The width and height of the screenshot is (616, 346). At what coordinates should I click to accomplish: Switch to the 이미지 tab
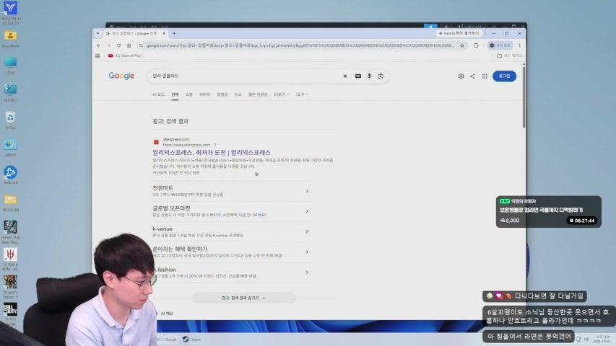click(x=204, y=94)
